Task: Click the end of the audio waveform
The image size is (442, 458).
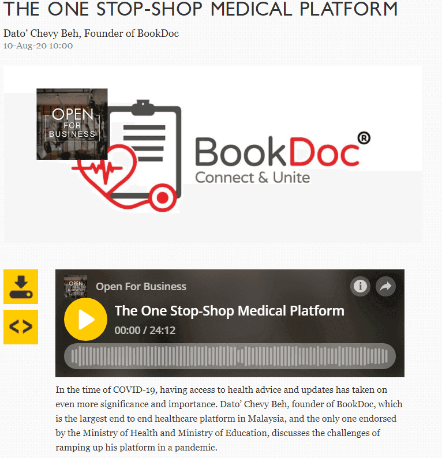Action: (385, 356)
